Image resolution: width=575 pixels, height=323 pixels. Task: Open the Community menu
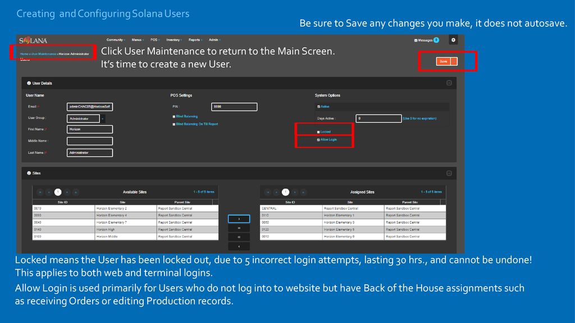[x=116, y=40]
